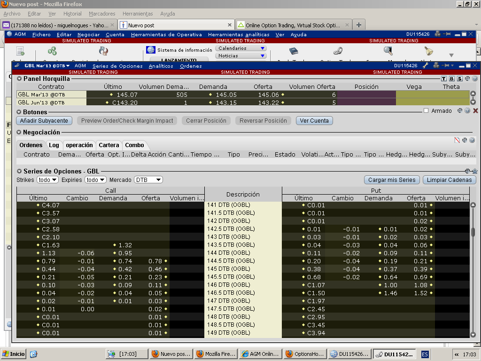Viewport: 481px width, 361px height.
Task: Click the Reversar Posición button
Action: point(263,121)
